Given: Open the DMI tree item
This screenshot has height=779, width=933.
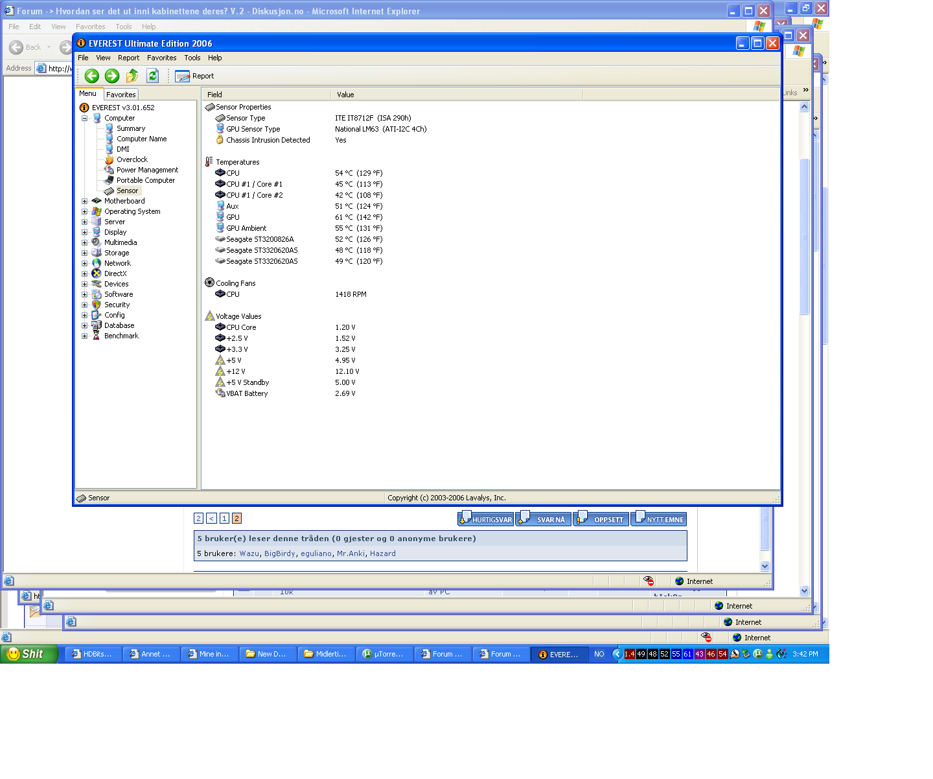Looking at the screenshot, I should point(123,149).
